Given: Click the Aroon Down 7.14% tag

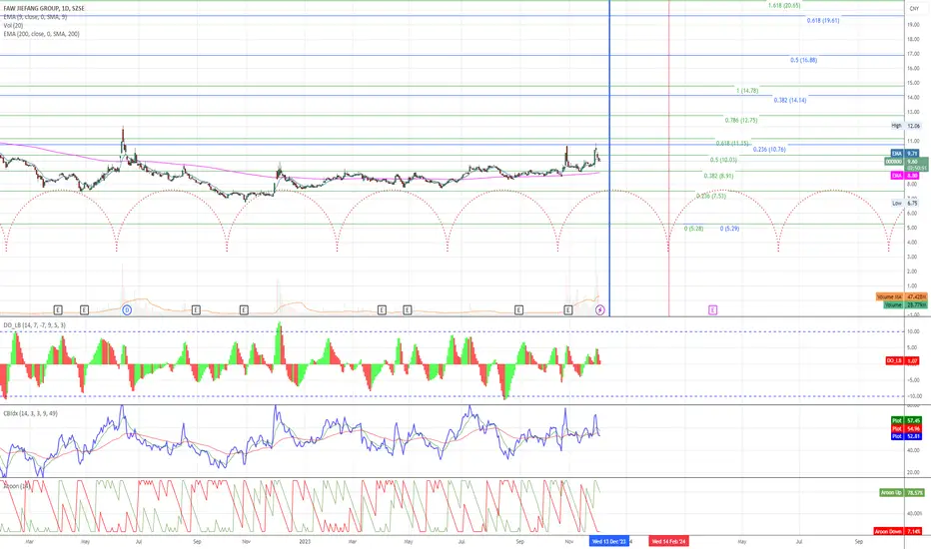Looking at the screenshot, I should point(898,531).
